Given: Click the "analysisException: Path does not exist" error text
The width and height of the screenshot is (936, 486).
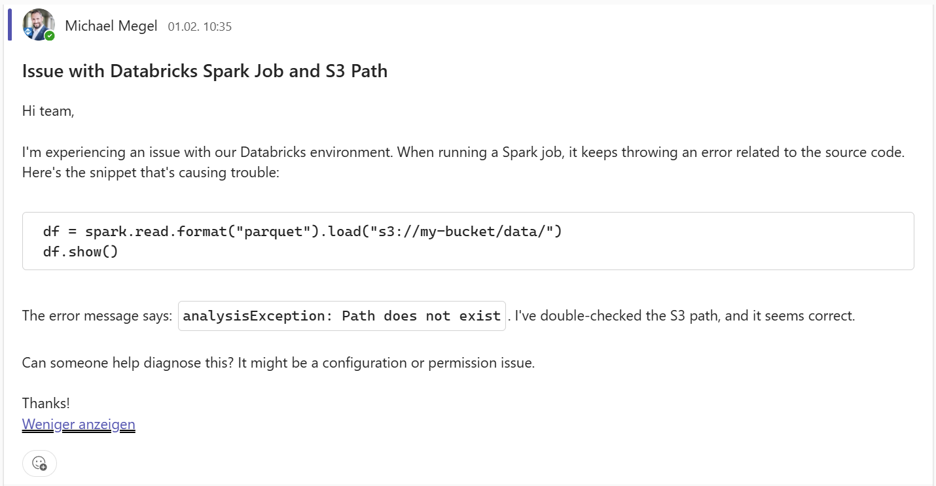Looking at the screenshot, I should (342, 315).
